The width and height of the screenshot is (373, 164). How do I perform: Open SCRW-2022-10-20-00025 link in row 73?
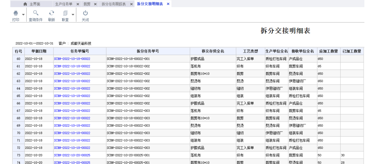coord(72,155)
